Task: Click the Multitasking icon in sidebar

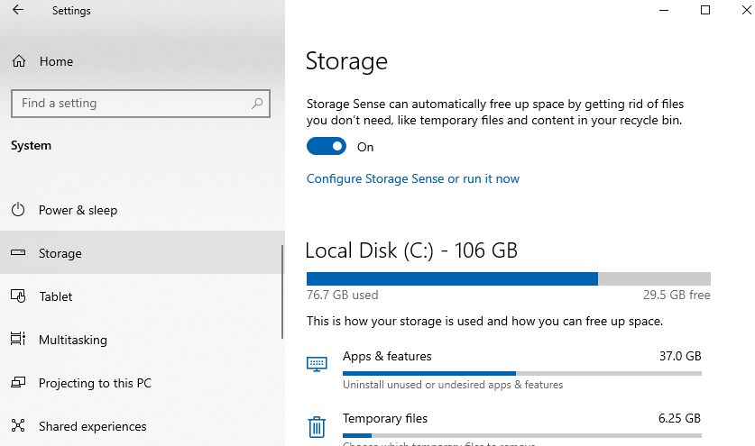Action: click(18, 340)
